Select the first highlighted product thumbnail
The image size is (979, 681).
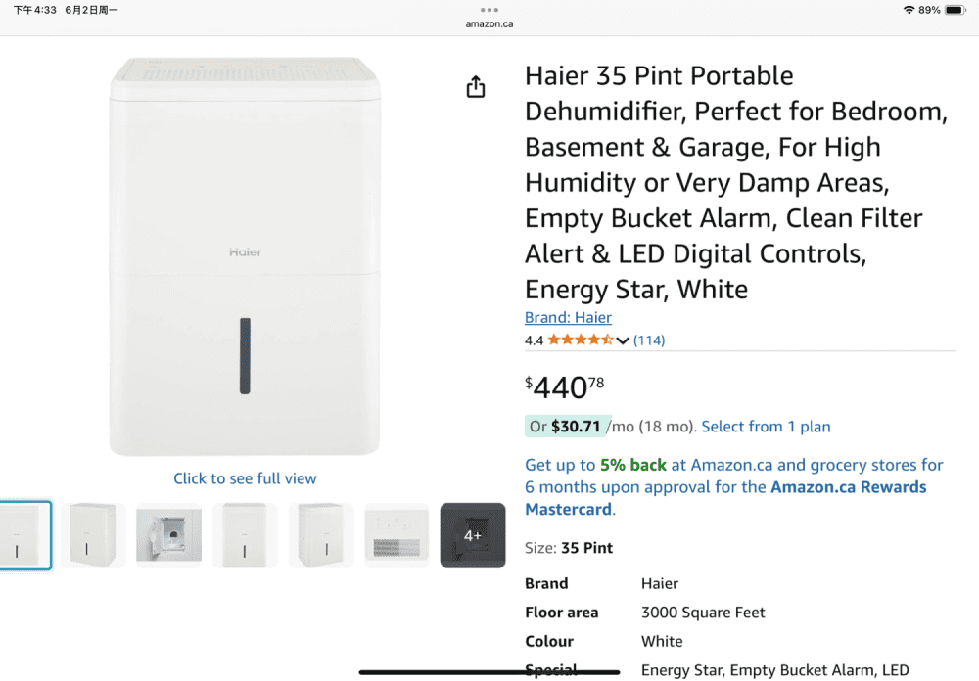(23, 535)
